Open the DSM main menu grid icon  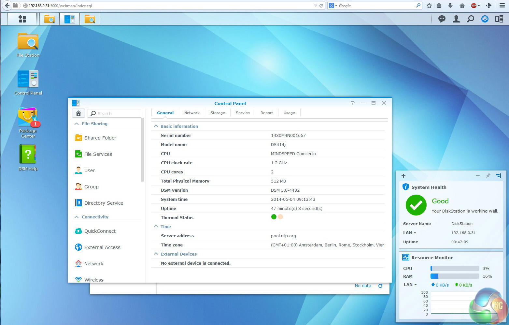click(x=22, y=19)
